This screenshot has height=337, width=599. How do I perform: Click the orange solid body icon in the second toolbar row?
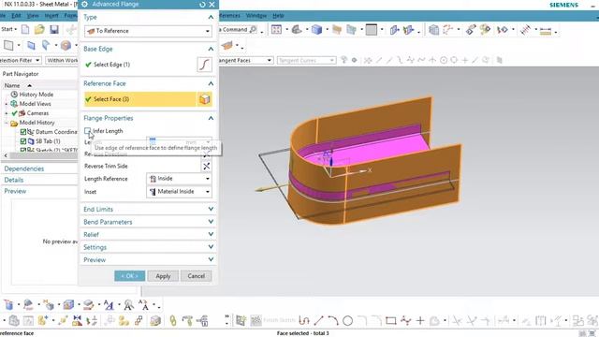[x=66, y=46]
